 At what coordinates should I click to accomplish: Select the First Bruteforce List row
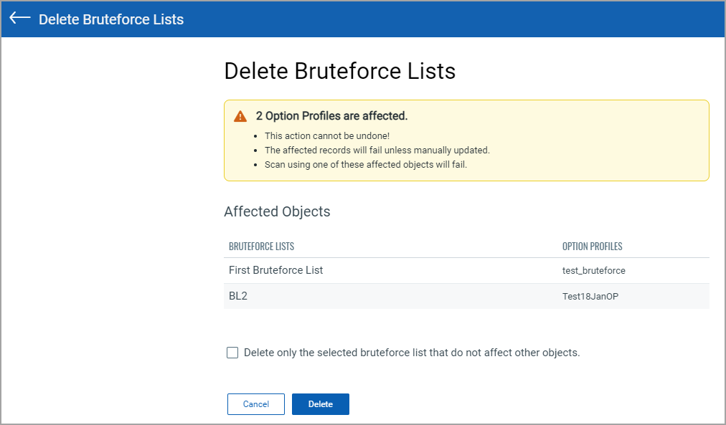click(x=275, y=270)
